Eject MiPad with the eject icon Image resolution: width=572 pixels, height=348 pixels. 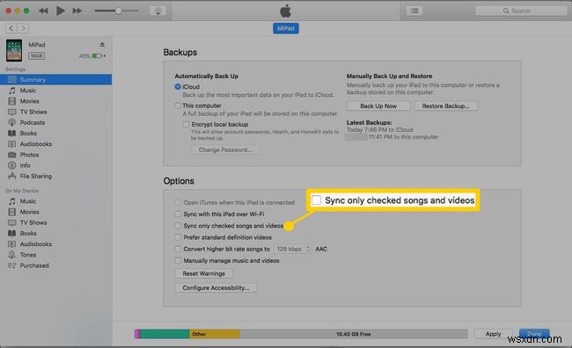coord(102,45)
